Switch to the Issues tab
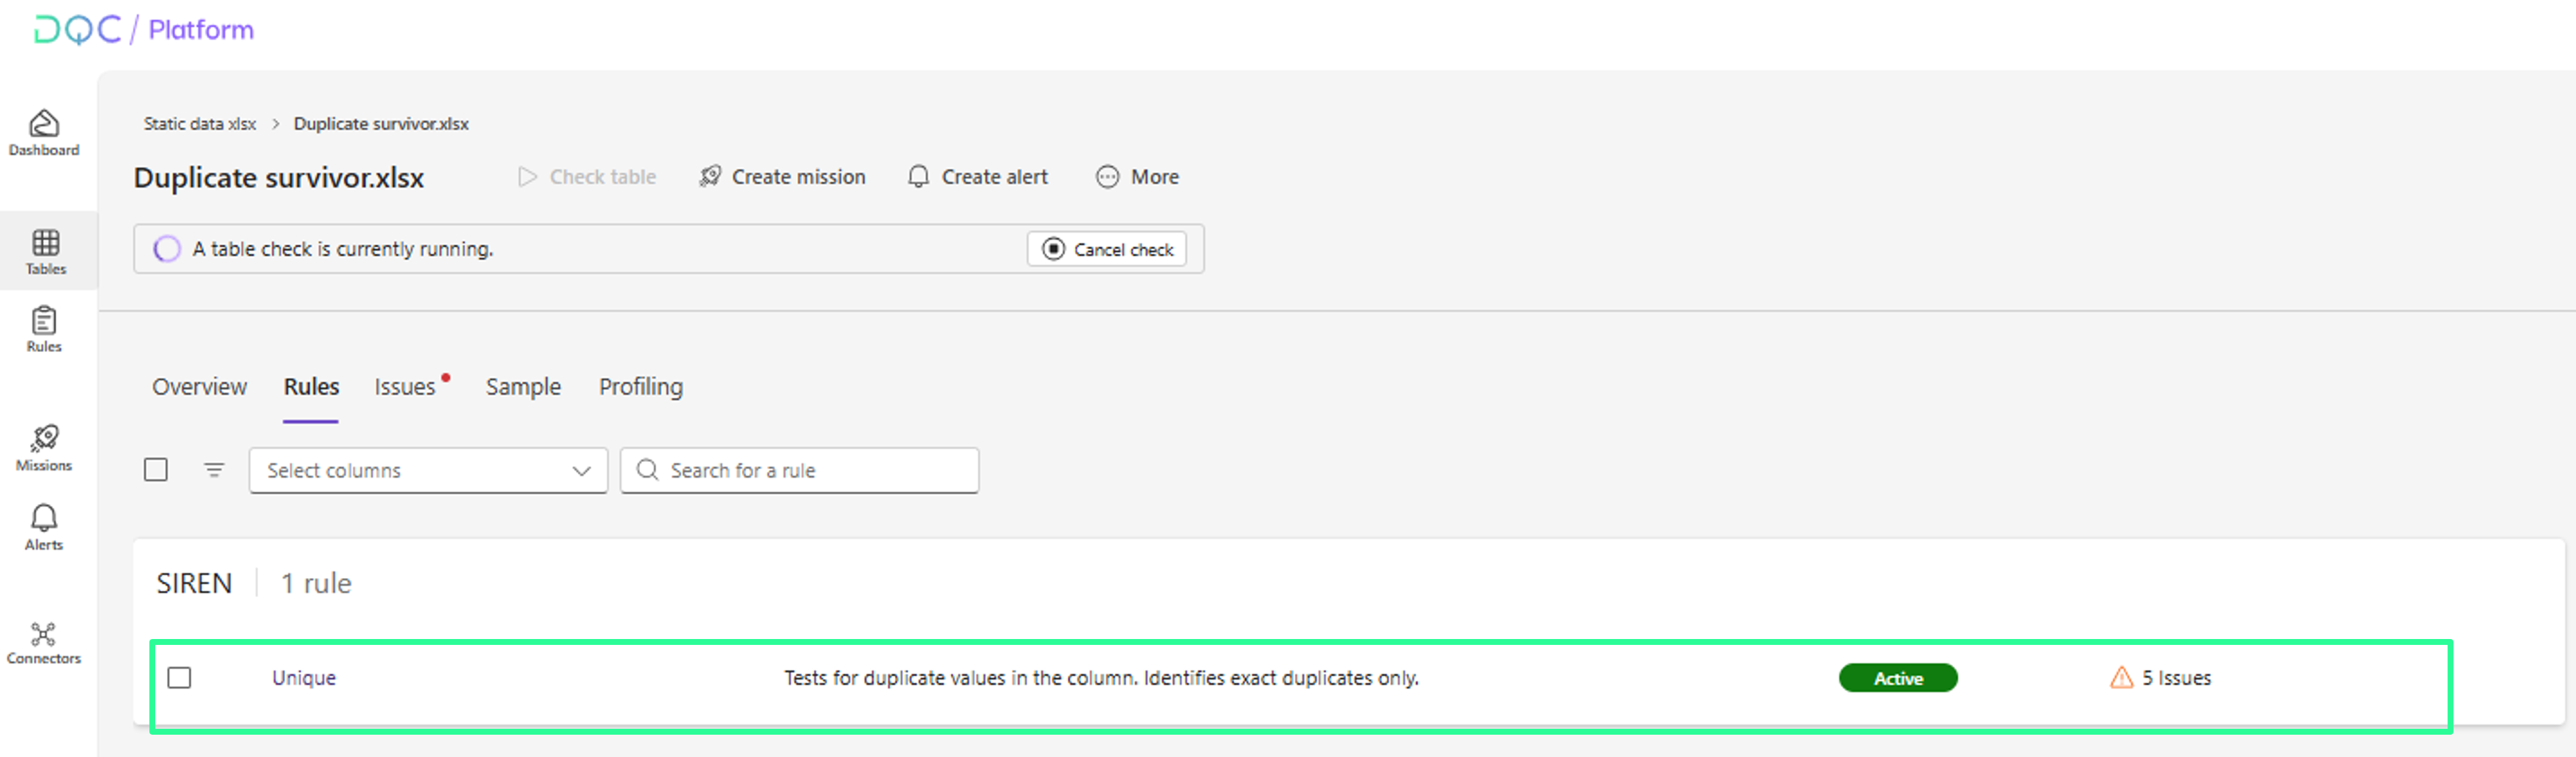The height and width of the screenshot is (757, 2576). point(405,387)
